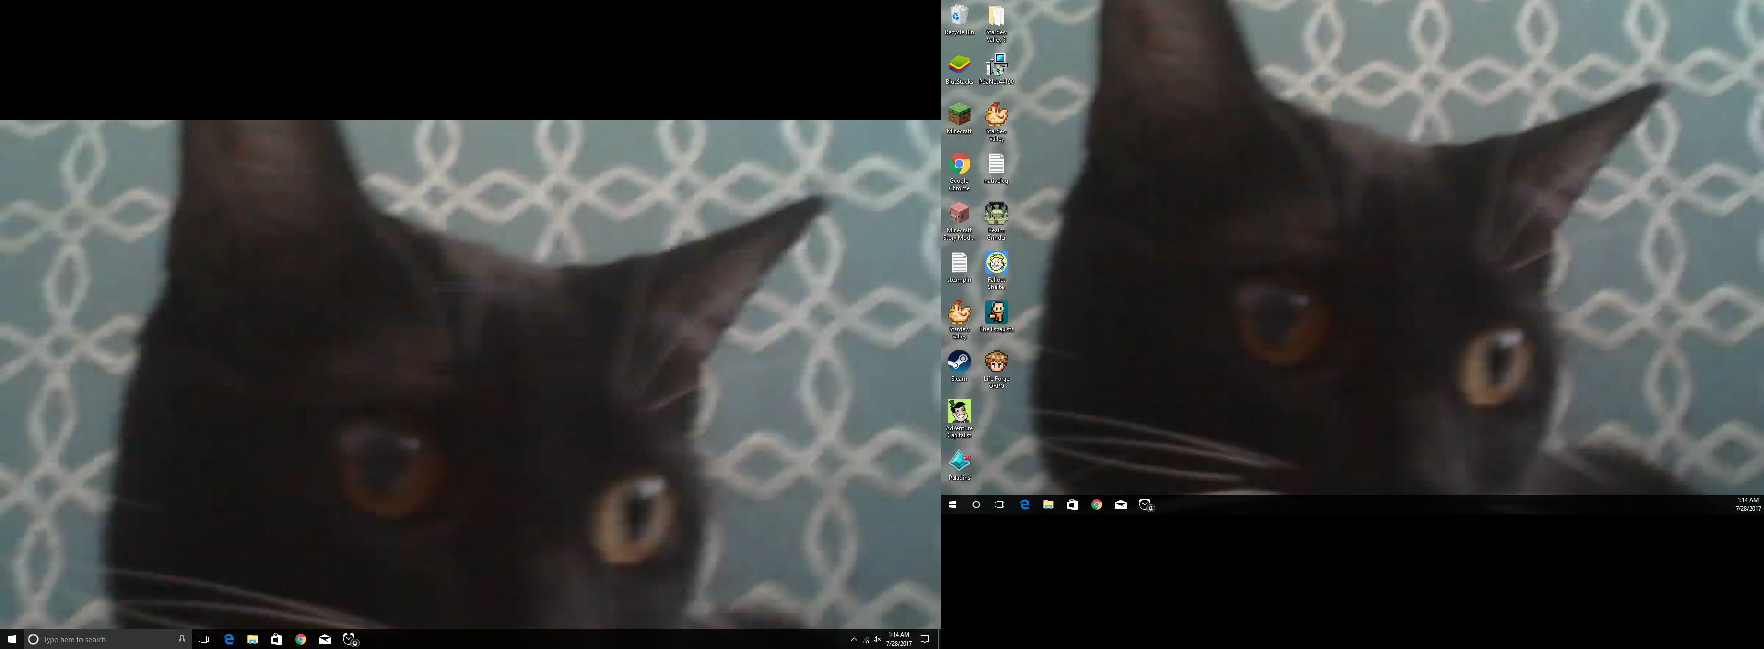The width and height of the screenshot is (1764, 649).
Task: Select the Life Forge ORPG shortcut
Action: click(996, 370)
